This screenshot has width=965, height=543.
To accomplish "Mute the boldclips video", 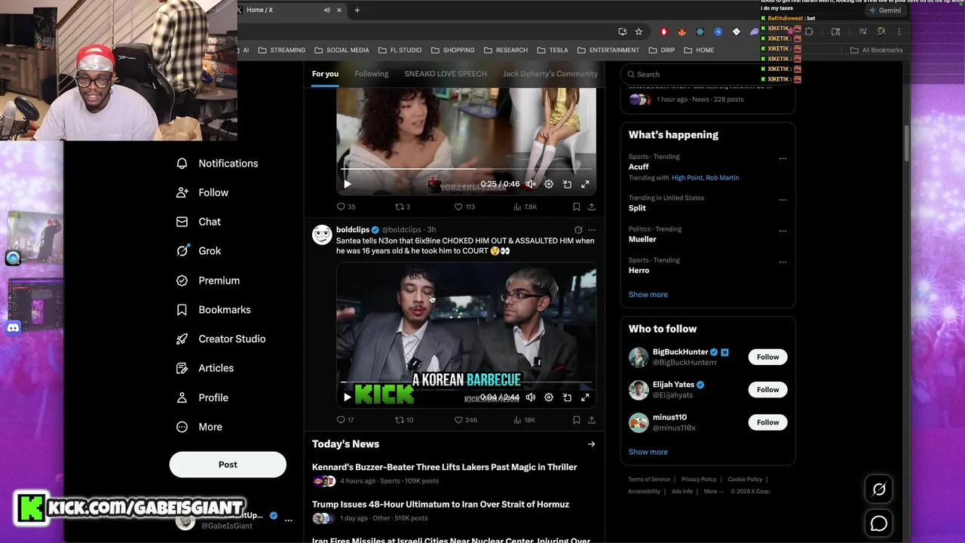I will 531,397.
